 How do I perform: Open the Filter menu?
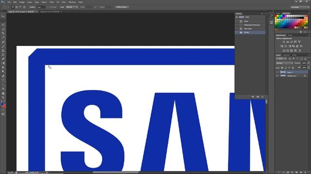tap(52, 2)
